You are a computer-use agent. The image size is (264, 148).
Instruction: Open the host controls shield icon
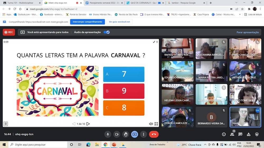click(257, 134)
